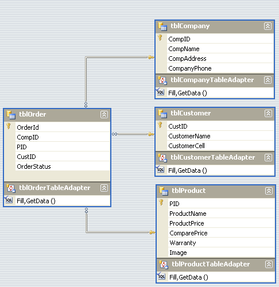This screenshot has height=287, width=279.
Task: Collapse the tblOrderTableAdapter section
Action: tap(104, 188)
